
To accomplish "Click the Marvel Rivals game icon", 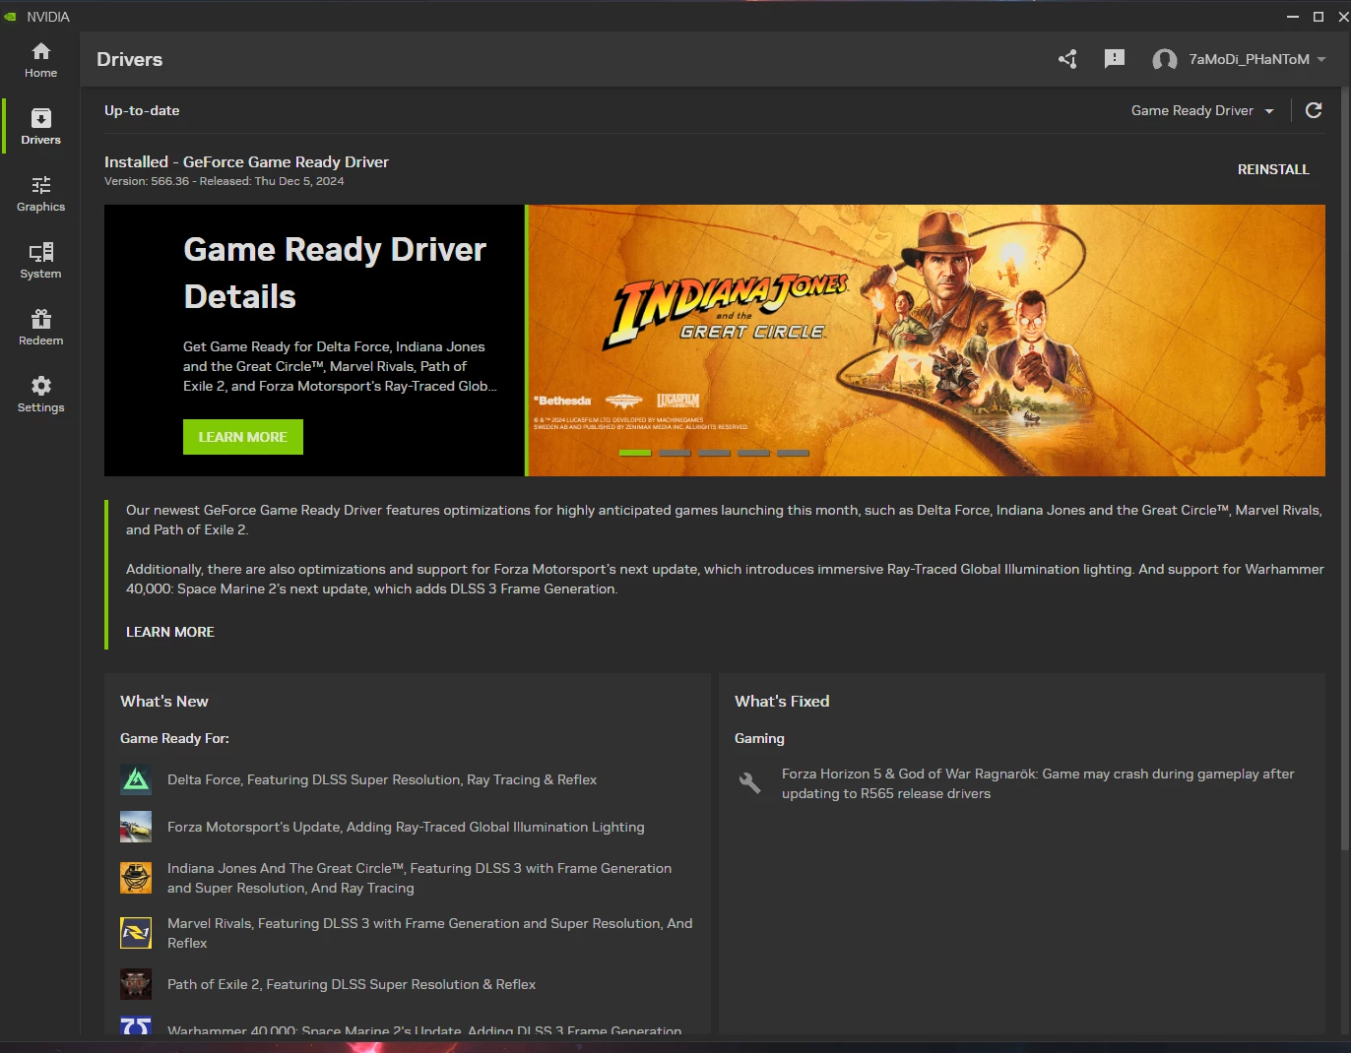I will [x=136, y=933].
